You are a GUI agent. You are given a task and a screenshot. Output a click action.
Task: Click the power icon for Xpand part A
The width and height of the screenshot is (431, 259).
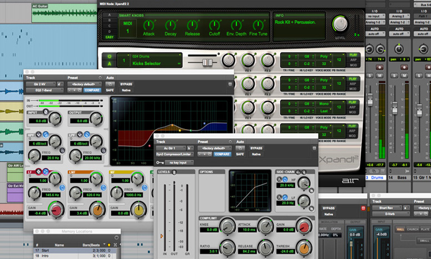point(109,56)
